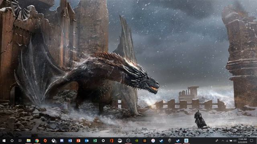Open the volume speaker tray icon
Screen dimensions: 257x144
(235, 140)
